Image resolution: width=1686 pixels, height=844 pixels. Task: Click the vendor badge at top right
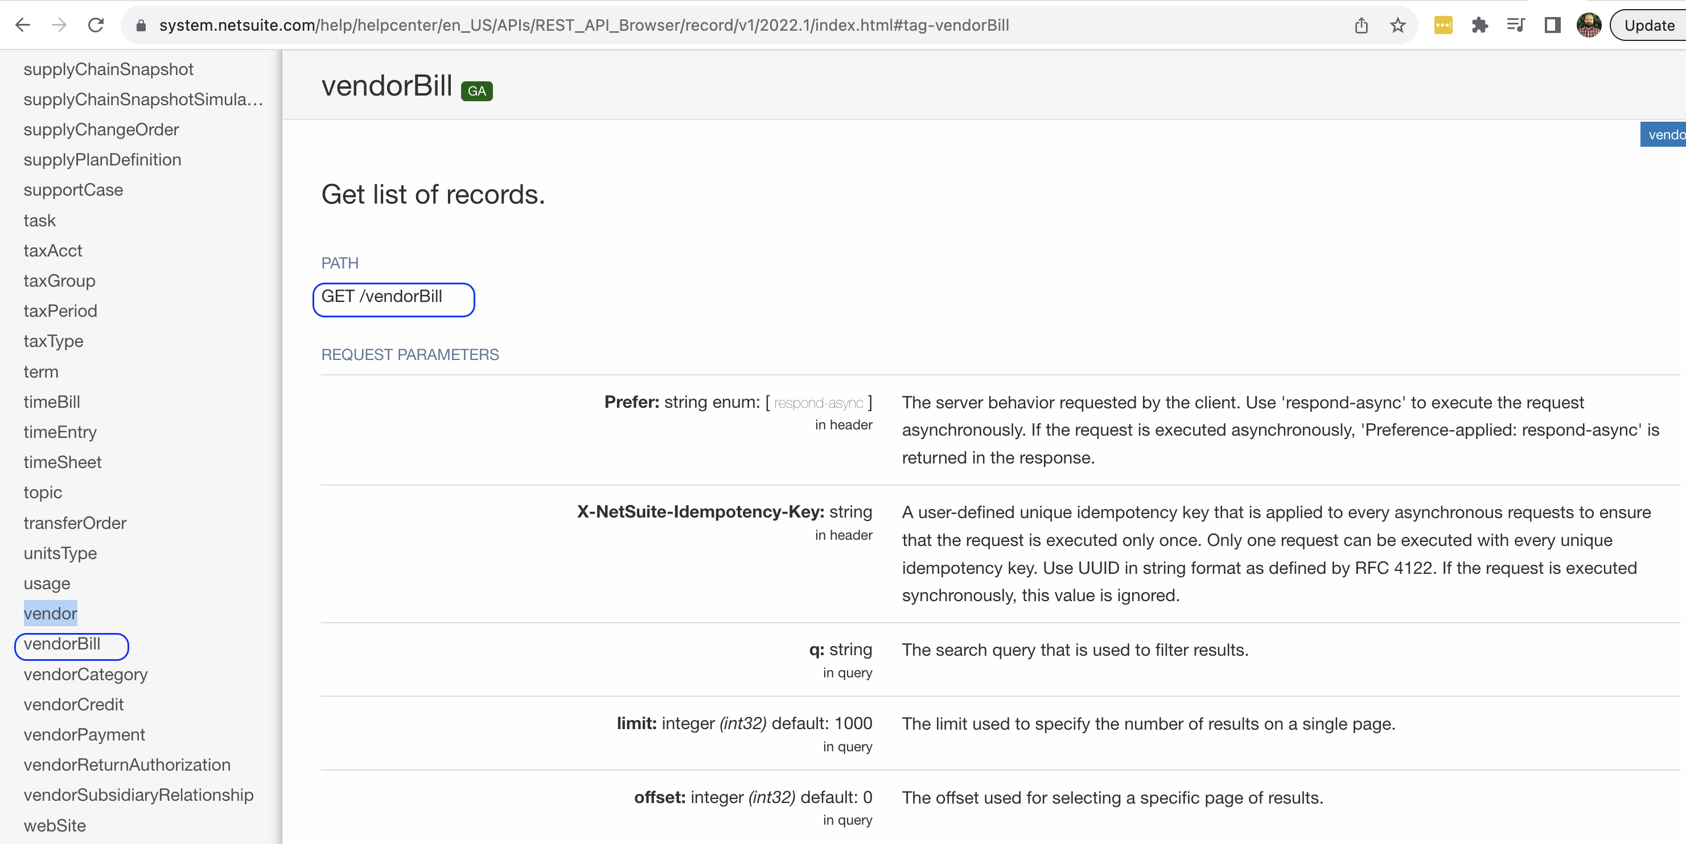[1667, 134]
